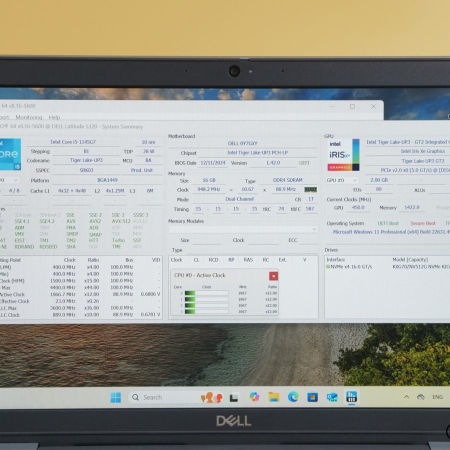450x450 pixels.
Task: Click the 0.6806 V VID value
Action: click(x=150, y=294)
